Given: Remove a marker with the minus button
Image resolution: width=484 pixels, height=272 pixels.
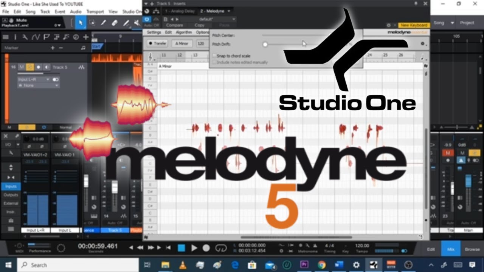Looking at the screenshot, I should click(61, 48).
